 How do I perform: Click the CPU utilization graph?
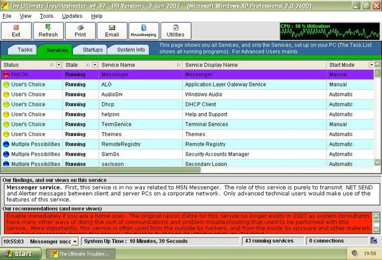point(330,31)
